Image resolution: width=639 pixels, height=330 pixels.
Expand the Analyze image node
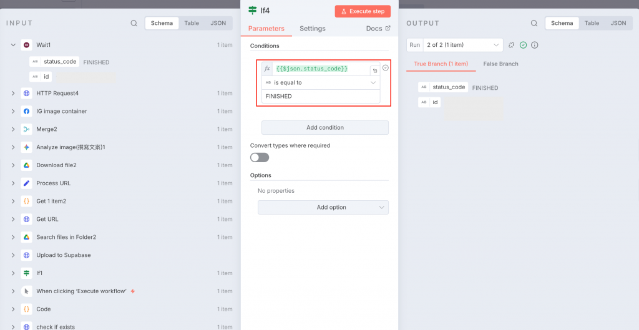point(13,147)
